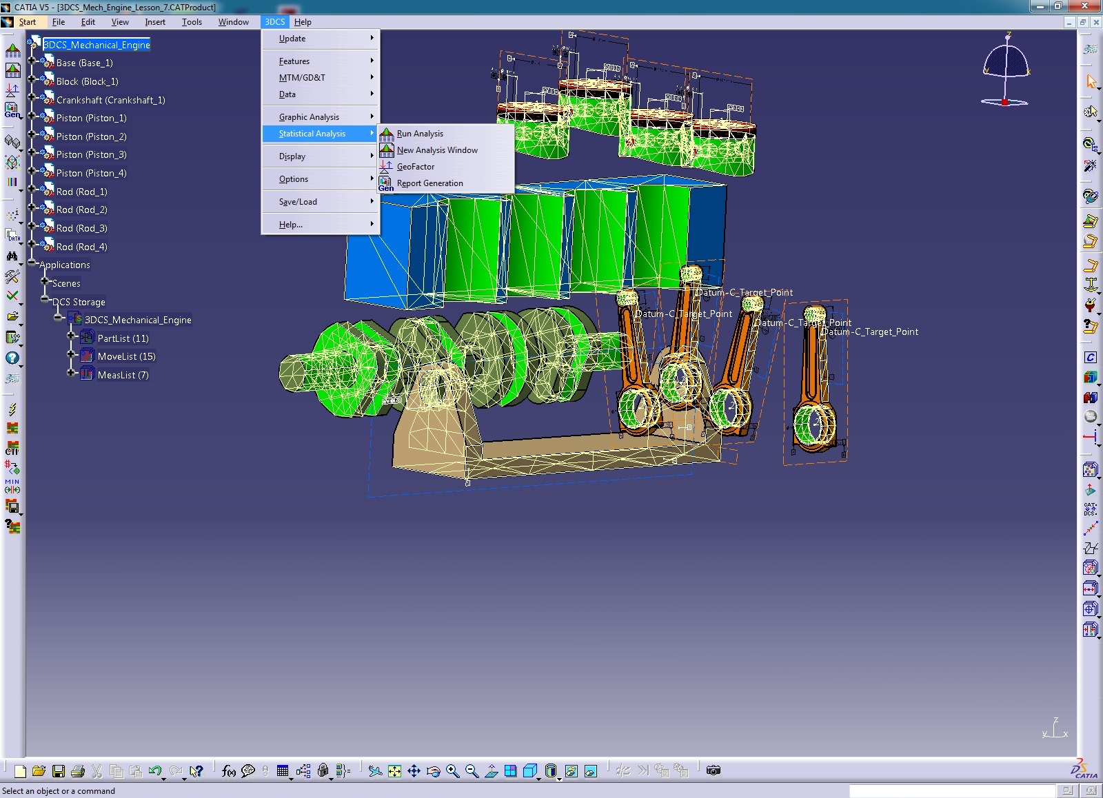The width and height of the screenshot is (1103, 798).
Task: Open the Start menu in menu bar
Action: tap(28, 22)
